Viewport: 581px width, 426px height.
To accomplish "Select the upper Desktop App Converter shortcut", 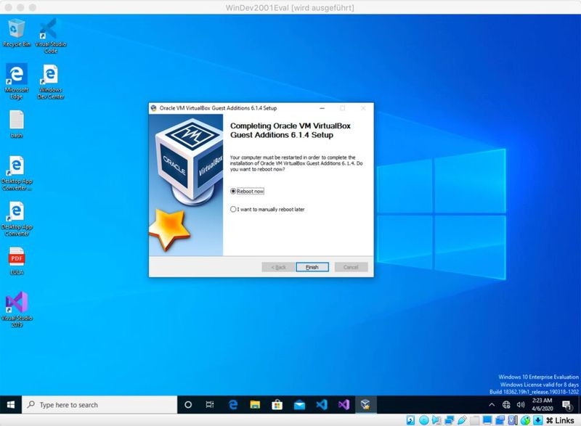I will tap(17, 173).
